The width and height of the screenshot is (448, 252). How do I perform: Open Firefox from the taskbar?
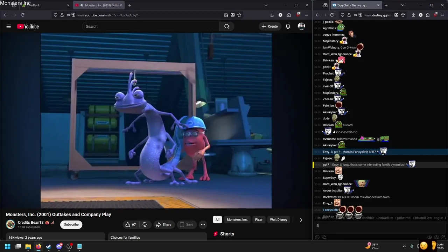[38, 246]
